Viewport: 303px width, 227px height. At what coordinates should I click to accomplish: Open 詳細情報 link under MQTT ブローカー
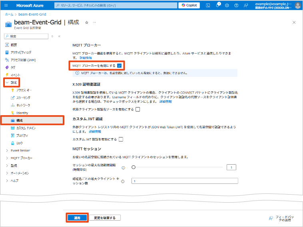pos(86,58)
